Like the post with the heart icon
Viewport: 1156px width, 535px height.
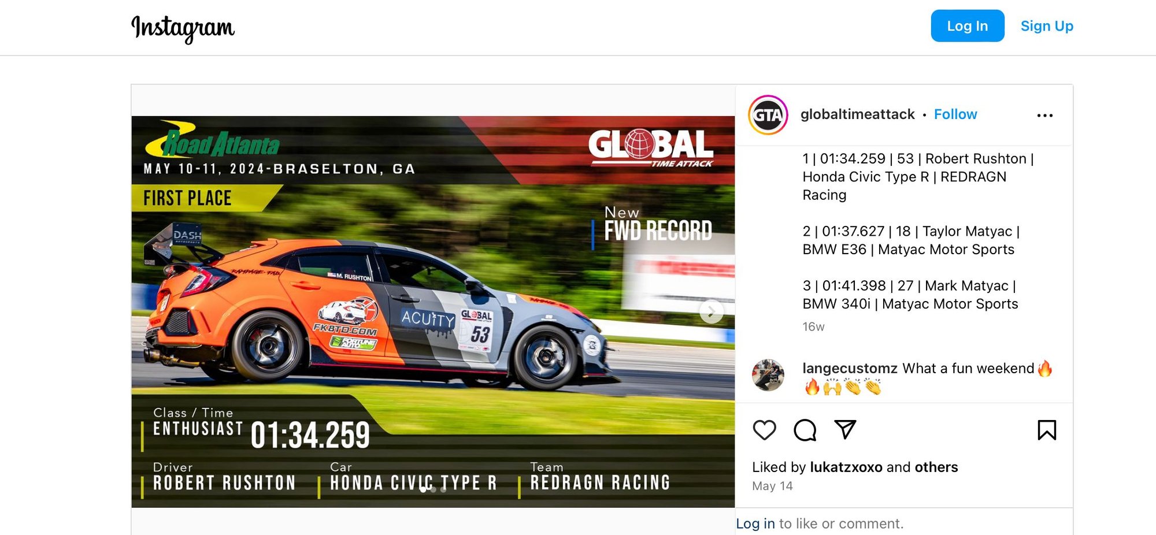[x=764, y=430]
